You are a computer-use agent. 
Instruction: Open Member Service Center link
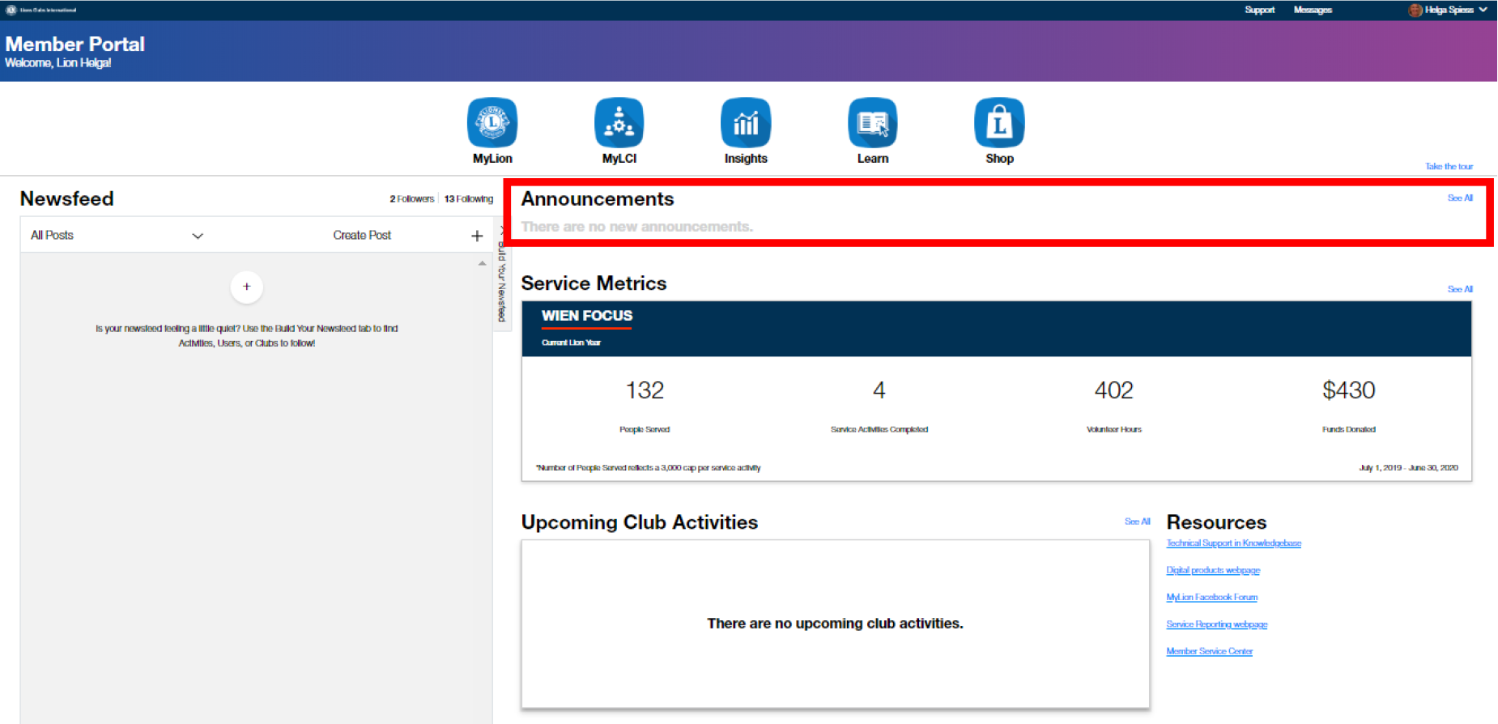pos(1209,651)
